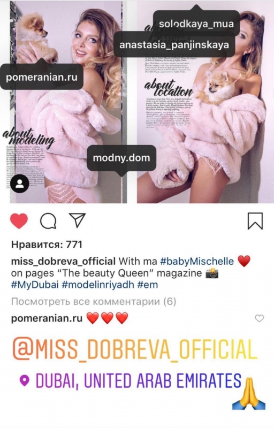274x428 pixels.
Task: Open #babyMischelle hashtag
Action: tap(197, 261)
